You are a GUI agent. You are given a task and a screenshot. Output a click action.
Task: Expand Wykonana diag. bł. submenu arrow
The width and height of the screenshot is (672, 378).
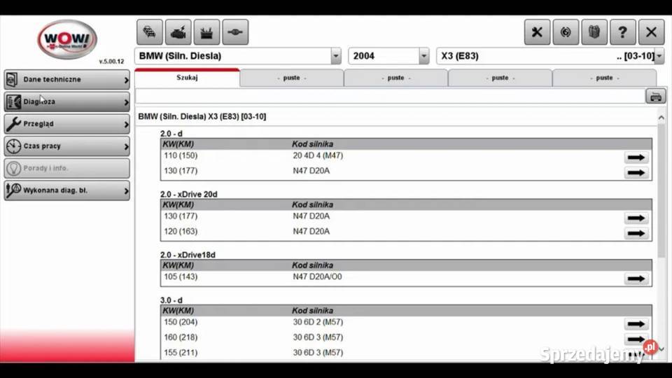tap(126, 190)
